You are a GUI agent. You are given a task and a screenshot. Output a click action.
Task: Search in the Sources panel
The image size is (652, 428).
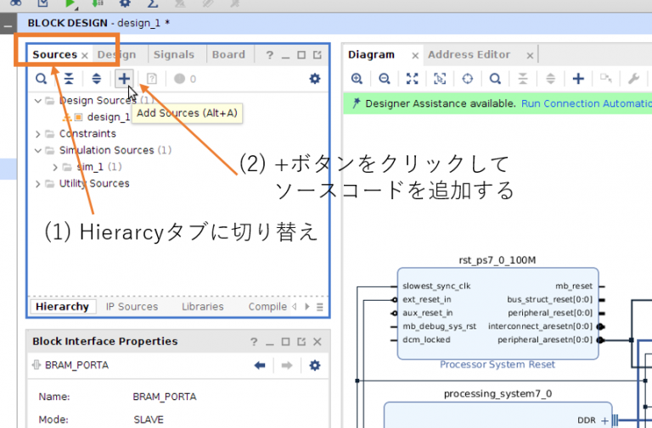coord(41,79)
